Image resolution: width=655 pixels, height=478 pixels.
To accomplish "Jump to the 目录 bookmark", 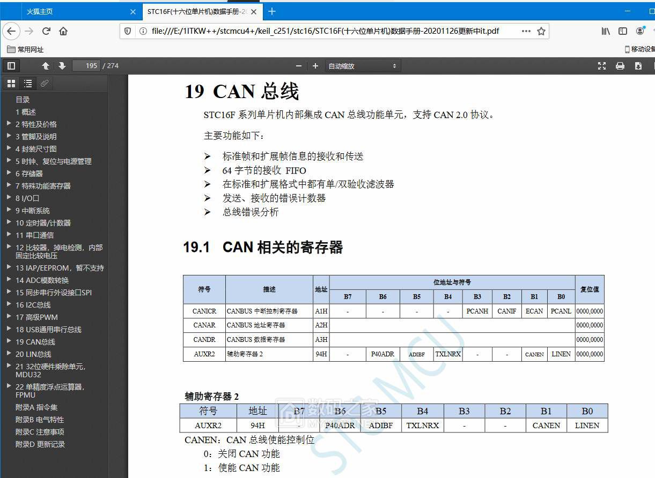I will coord(23,99).
